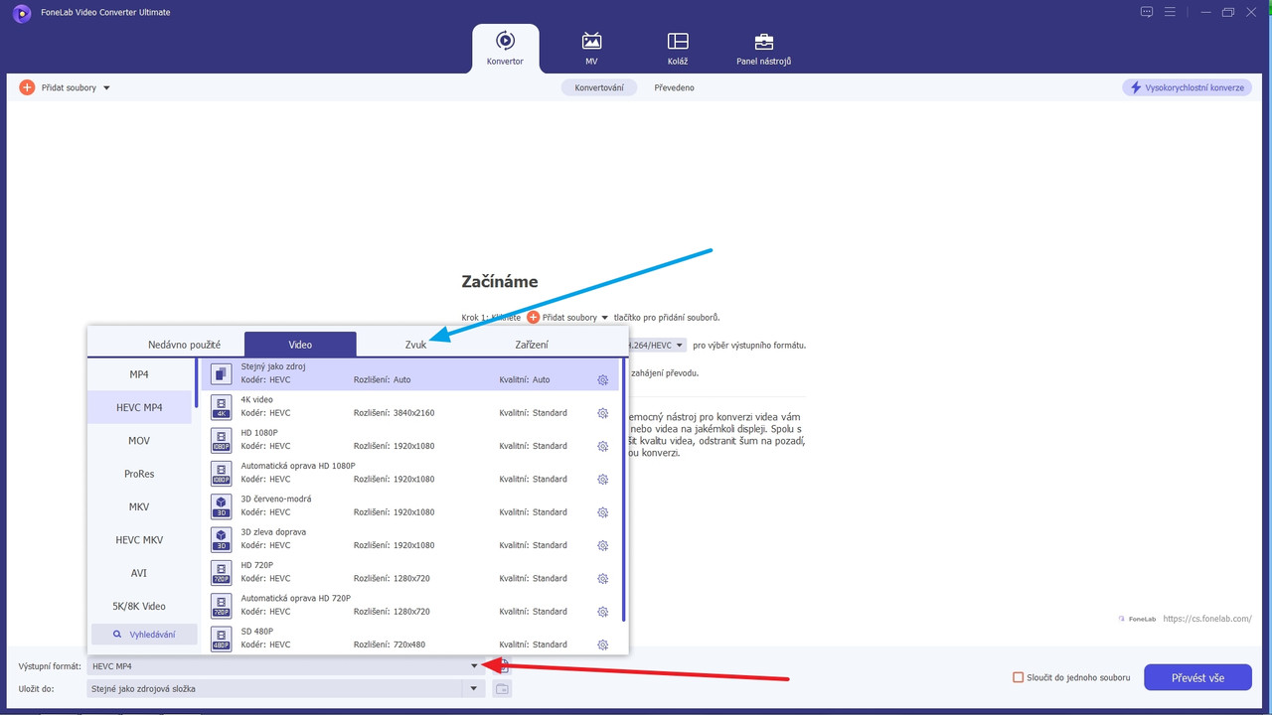Open settings gear for 4K video
This screenshot has height=715, width=1272.
pos(602,413)
